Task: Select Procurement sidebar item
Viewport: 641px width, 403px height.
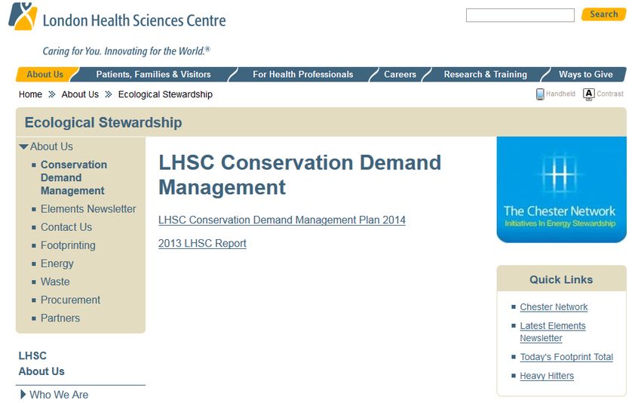Action: pos(70,300)
